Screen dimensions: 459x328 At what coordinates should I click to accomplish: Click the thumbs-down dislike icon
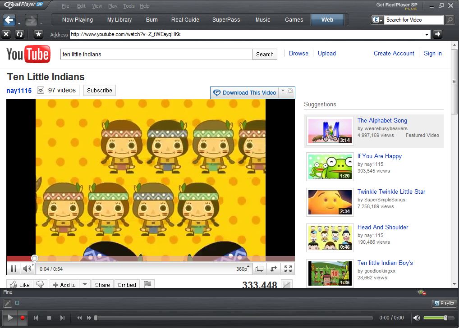point(40,284)
